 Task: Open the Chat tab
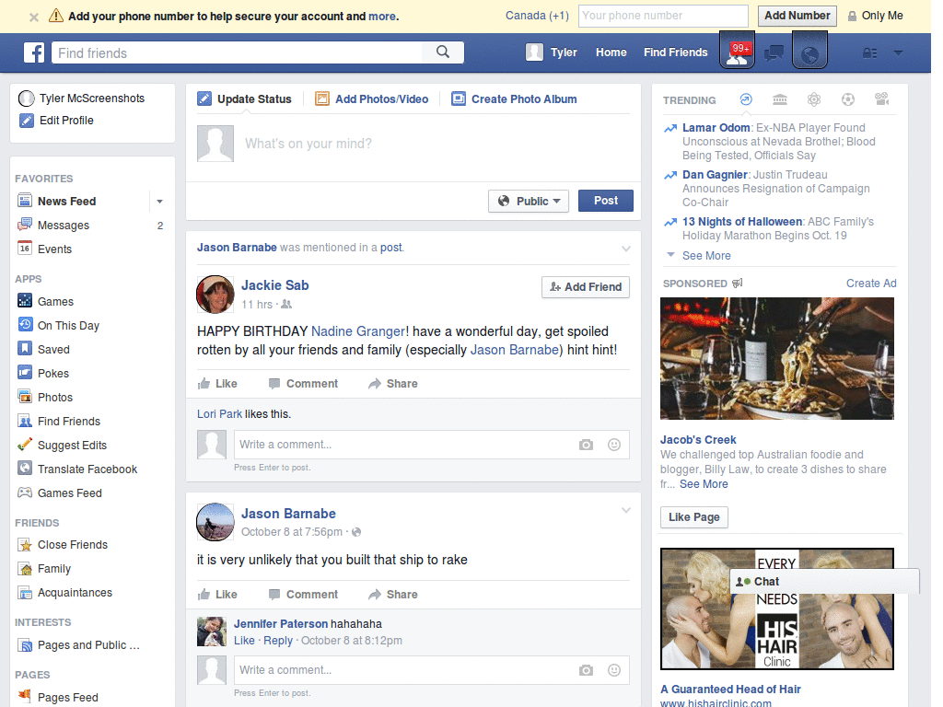pyautogui.click(x=824, y=582)
